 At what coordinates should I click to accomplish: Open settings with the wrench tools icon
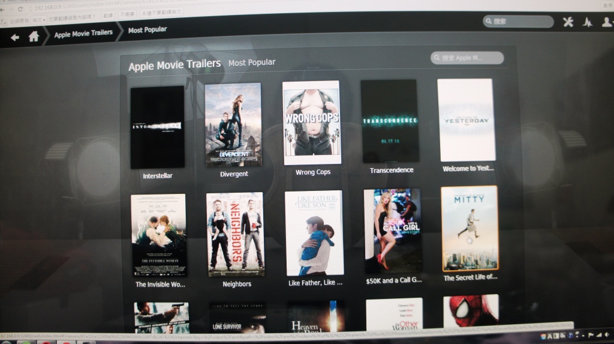pyautogui.click(x=568, y=22)
